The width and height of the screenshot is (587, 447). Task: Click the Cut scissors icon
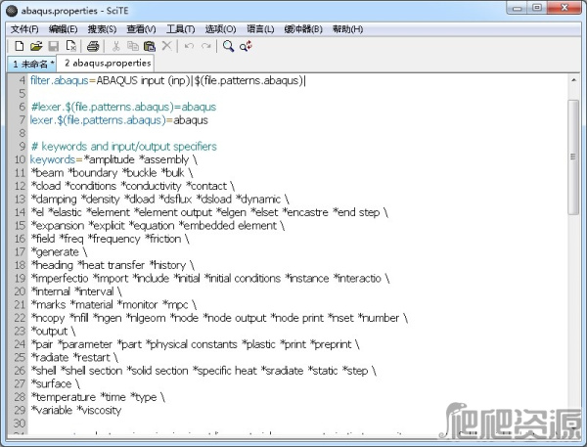(115, 46)
